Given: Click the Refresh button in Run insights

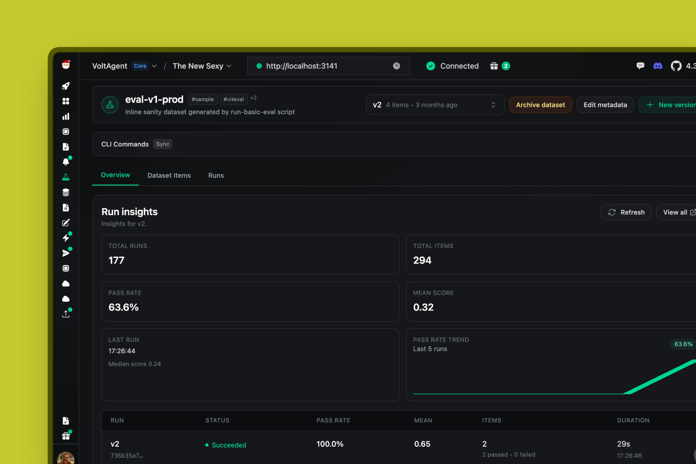Looking at the screenshot, I should point(626,212).
